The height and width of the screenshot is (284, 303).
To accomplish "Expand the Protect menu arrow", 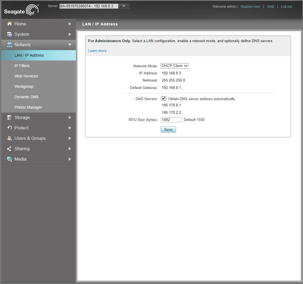I will (x=70, y=128).
